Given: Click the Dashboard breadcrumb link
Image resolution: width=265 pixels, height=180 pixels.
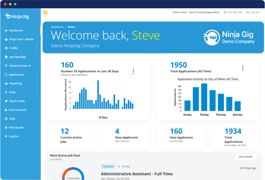Looking at the screenshot, I should [x=57, y=27].
